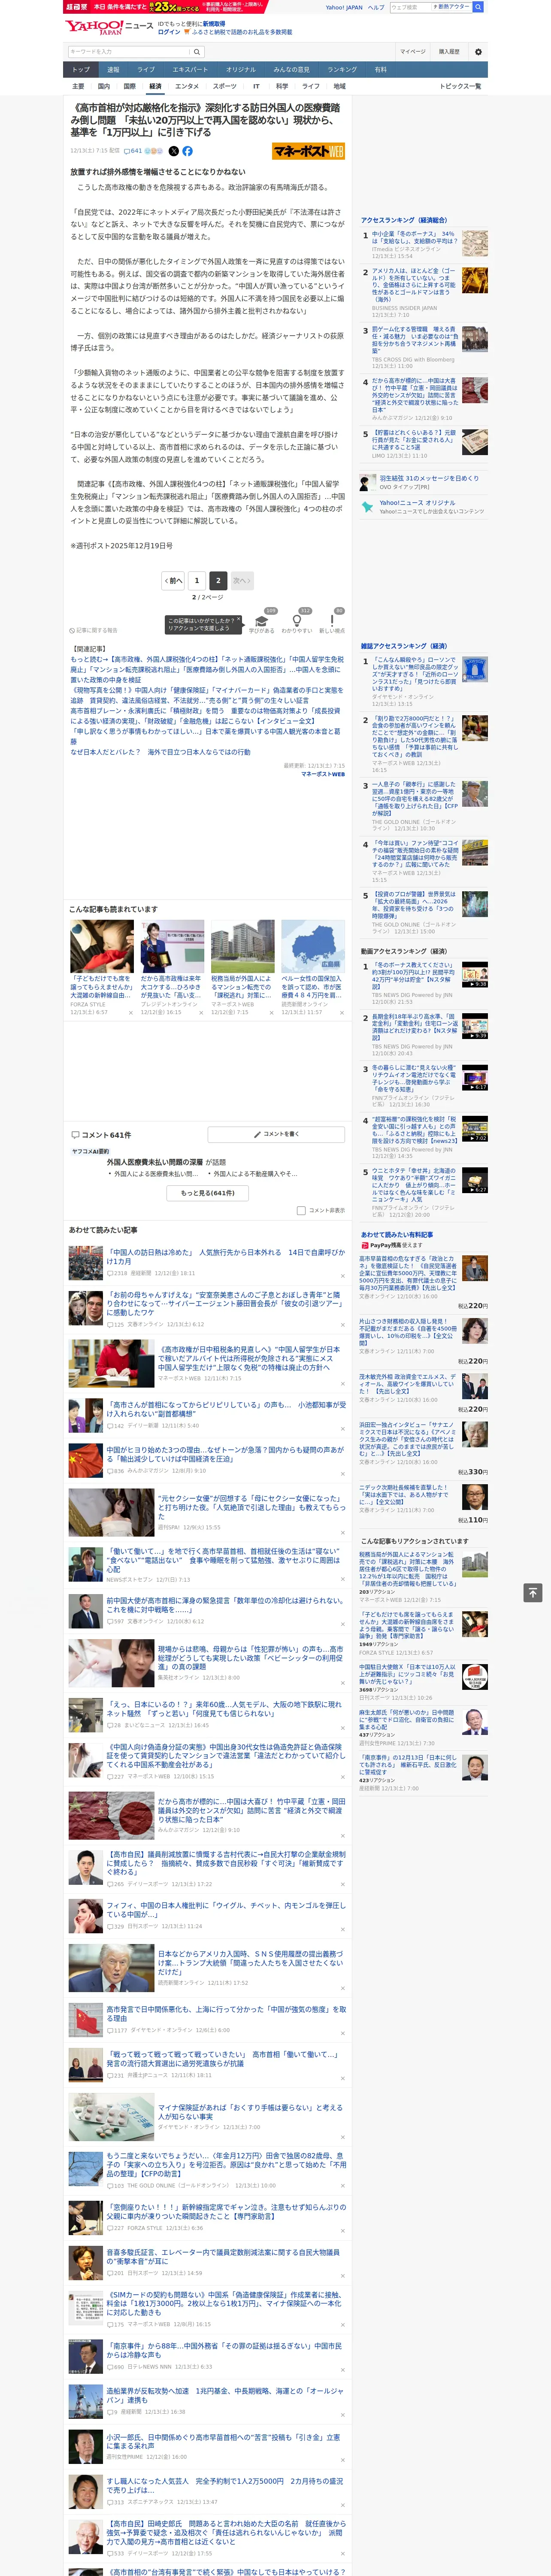
Task: Click the back-to-top arrow button
Action: [x=532, y=1593]
